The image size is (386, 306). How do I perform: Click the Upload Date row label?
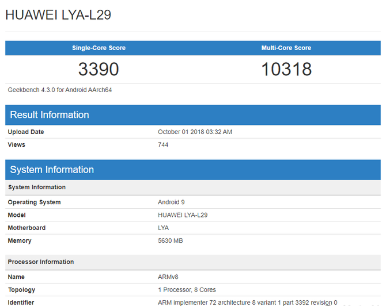26,132
